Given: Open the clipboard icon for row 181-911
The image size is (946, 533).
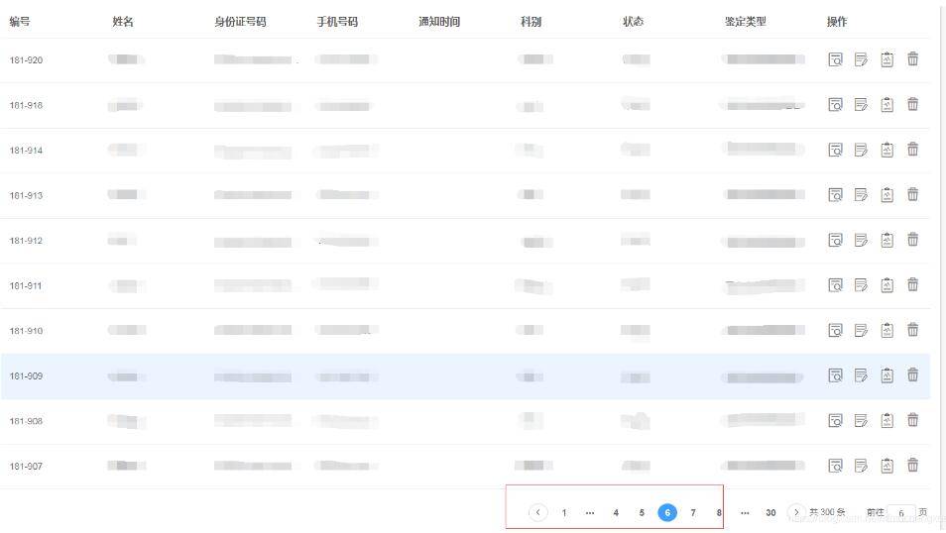Looking at the screenshot, I should click(x=887, y=285).
